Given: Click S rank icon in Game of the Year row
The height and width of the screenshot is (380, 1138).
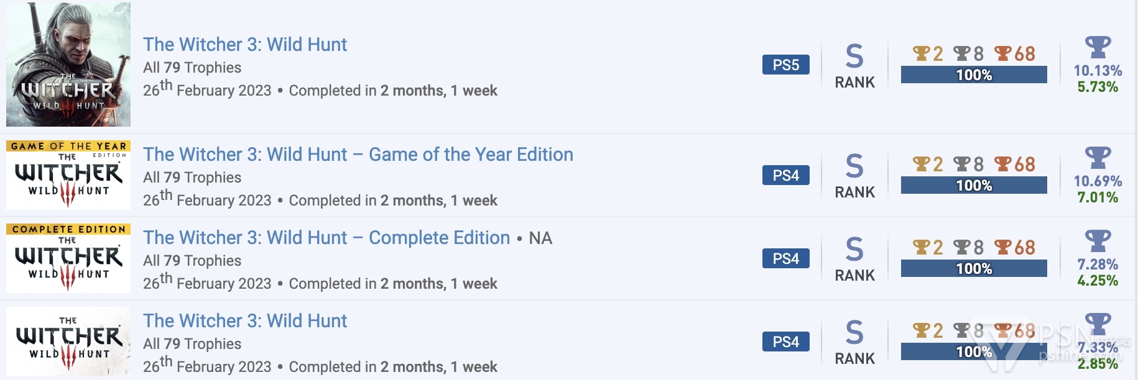Looking at the screenshot, I should click(x=854, y=166).
